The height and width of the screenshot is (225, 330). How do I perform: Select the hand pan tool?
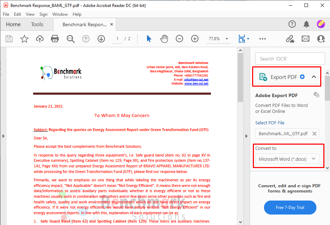pos(164,39)
